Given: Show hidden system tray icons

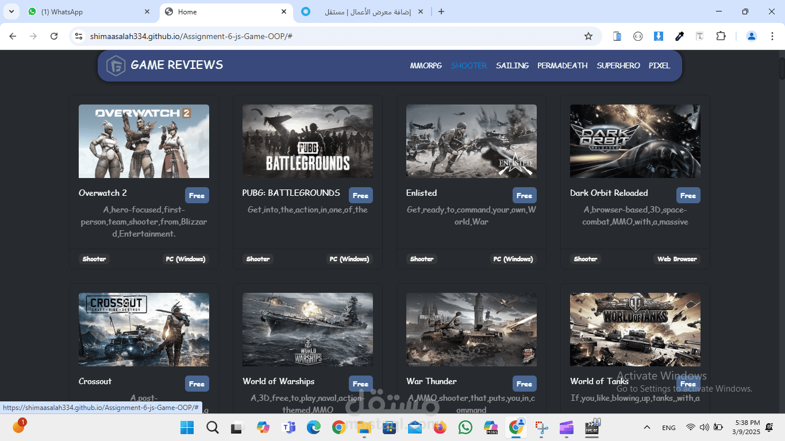Looking at the screenshot, I should point(647,427).
